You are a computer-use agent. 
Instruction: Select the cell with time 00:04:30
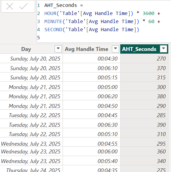point(91,58)
